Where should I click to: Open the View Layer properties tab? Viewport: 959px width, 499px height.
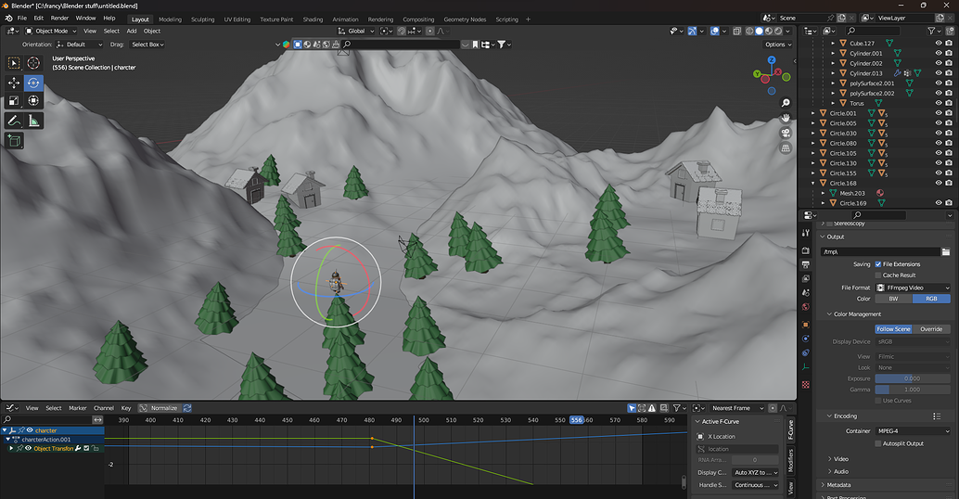coord(805,279)
